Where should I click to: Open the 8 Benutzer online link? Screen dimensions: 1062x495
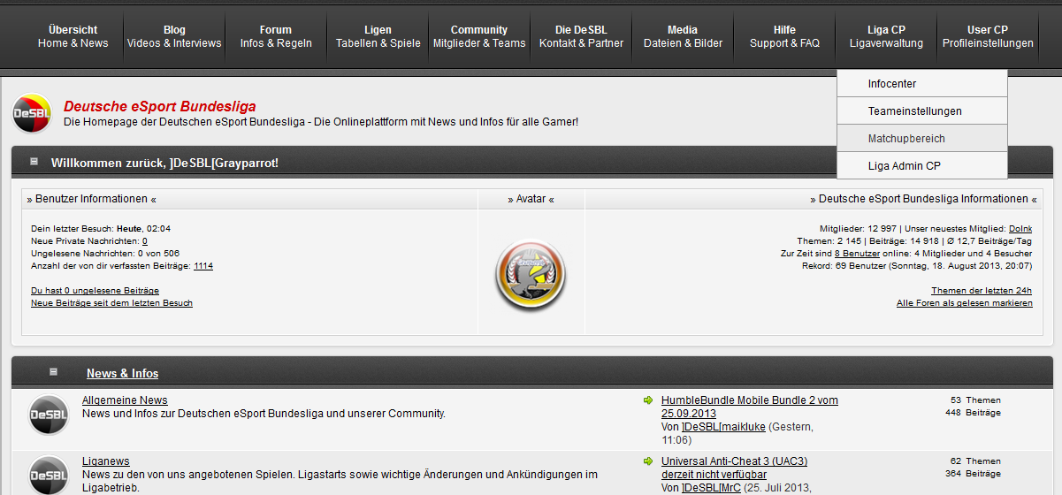(857, 253)
